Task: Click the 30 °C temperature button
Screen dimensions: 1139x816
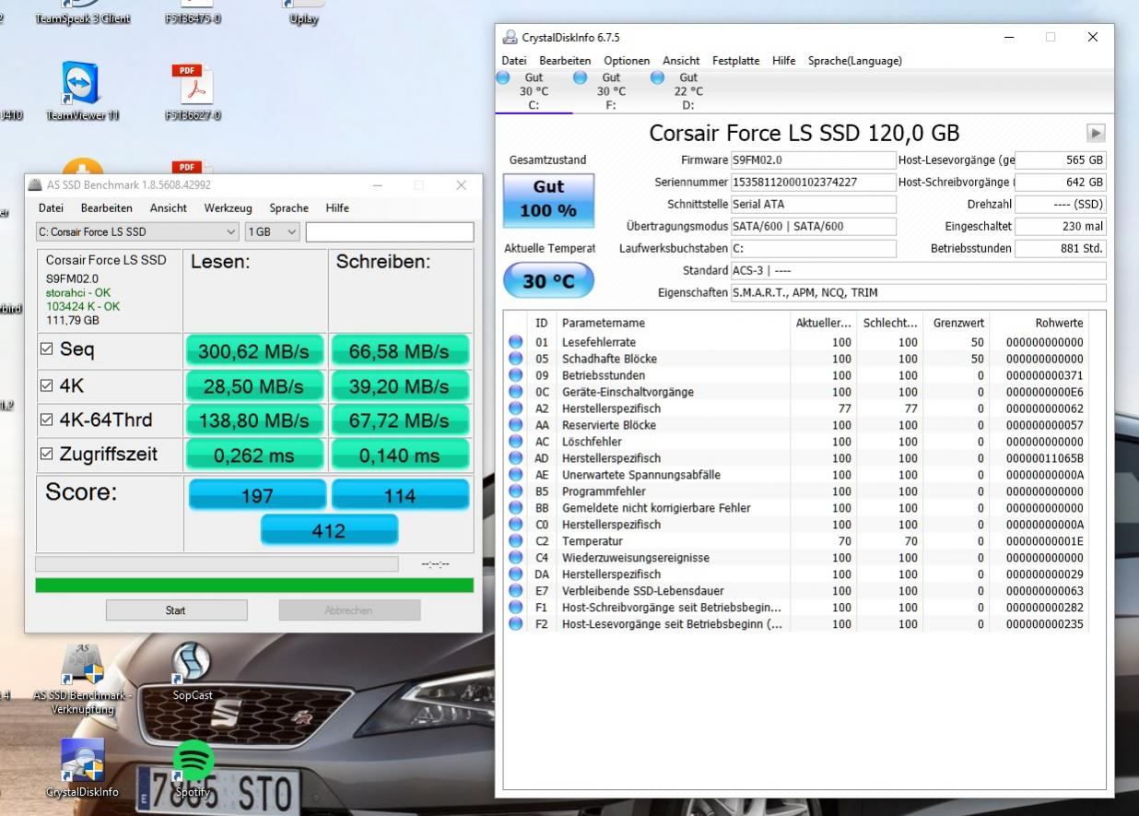Action: [549, 282]
